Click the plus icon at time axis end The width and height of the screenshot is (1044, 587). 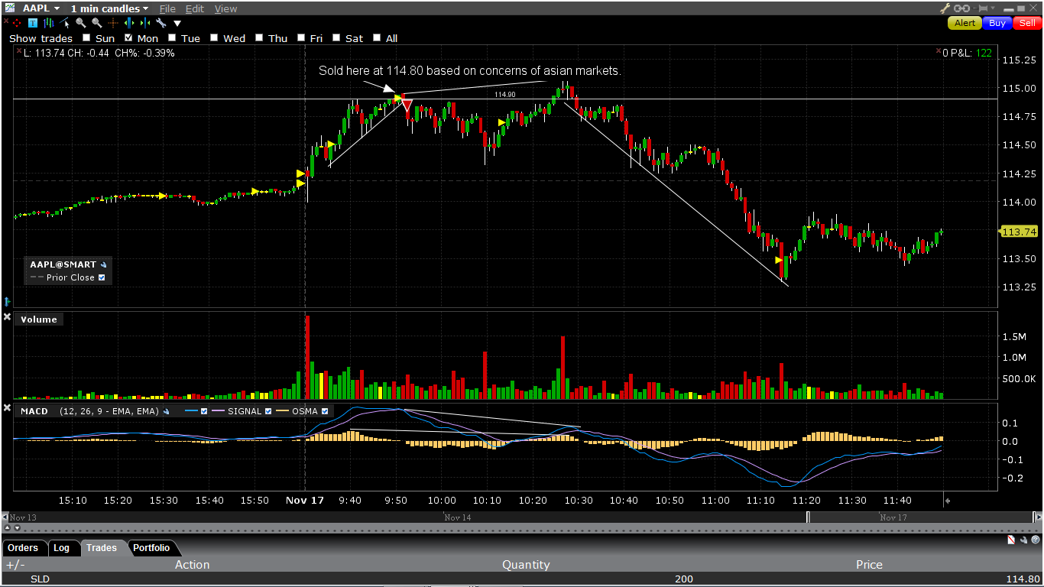click(x=948, y=501)
